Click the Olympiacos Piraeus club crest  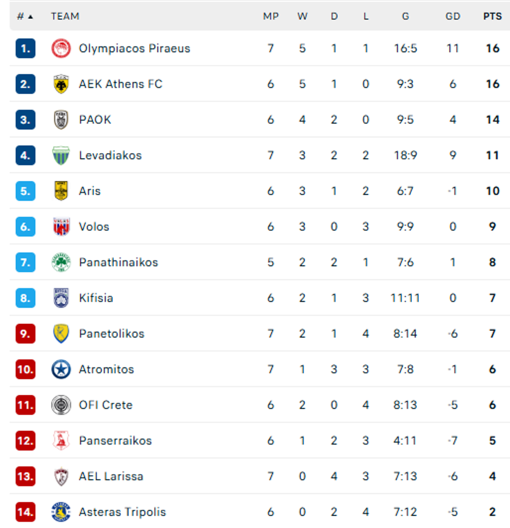61,49
